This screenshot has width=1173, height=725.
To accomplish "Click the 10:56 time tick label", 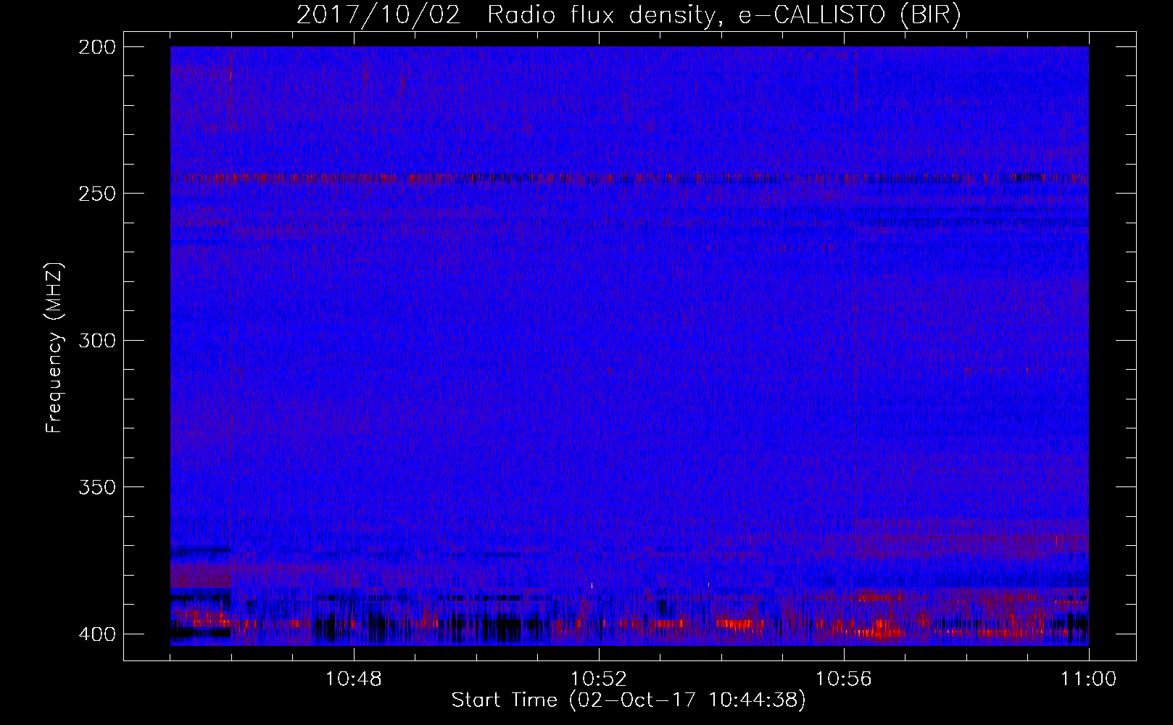I will coord(844,679).
